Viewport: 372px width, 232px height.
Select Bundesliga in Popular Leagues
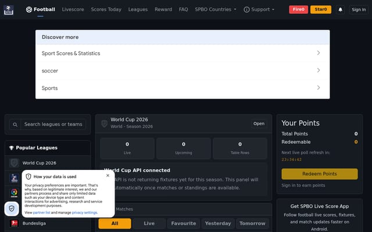[48, 223]
